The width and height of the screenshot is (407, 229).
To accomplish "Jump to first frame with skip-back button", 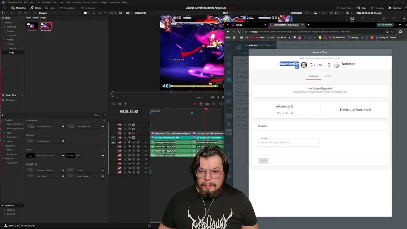I will [212, 97].
